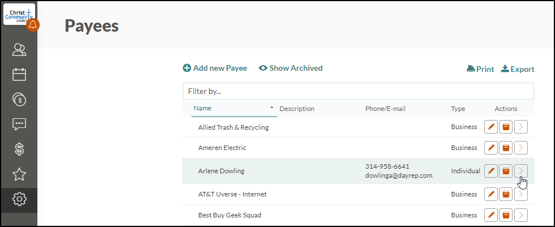Click the Filter by input field
This screenshot has height=227, width=555.
coord(358,91)
